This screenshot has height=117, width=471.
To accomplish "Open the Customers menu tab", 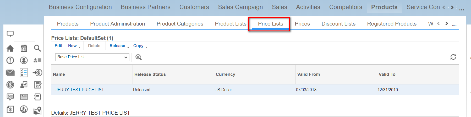I will pos(194,7).
